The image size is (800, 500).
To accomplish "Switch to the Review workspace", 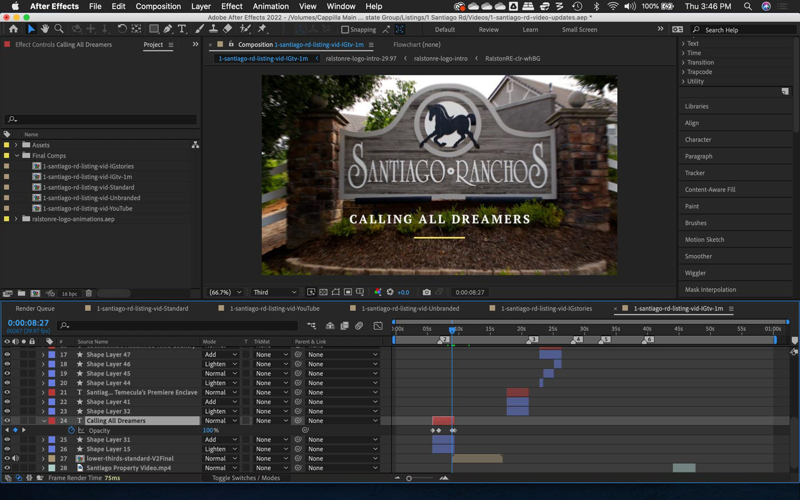I will [x=489, y=30].
